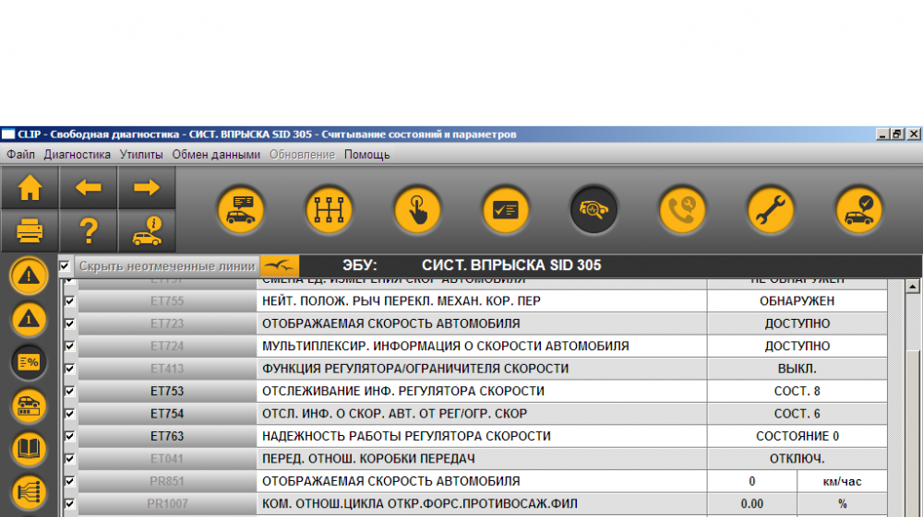This screenshot has height=517, width=923.
Task: Click the bird logo button beside hide-lines option
Action: tap(280, 266)
